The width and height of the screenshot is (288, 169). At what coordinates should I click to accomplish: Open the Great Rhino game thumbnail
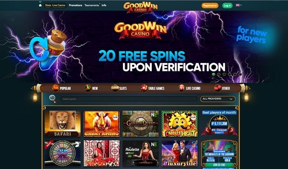pos(102,123)
